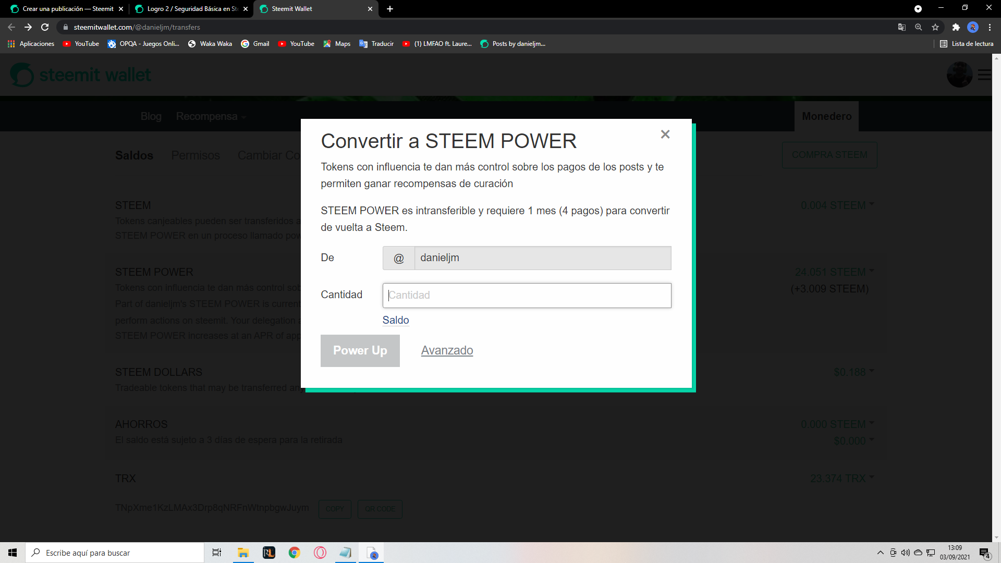Viewport: 1001px width, 563px height.
Task: Bookmark page using the star icon
Action: 935,27
